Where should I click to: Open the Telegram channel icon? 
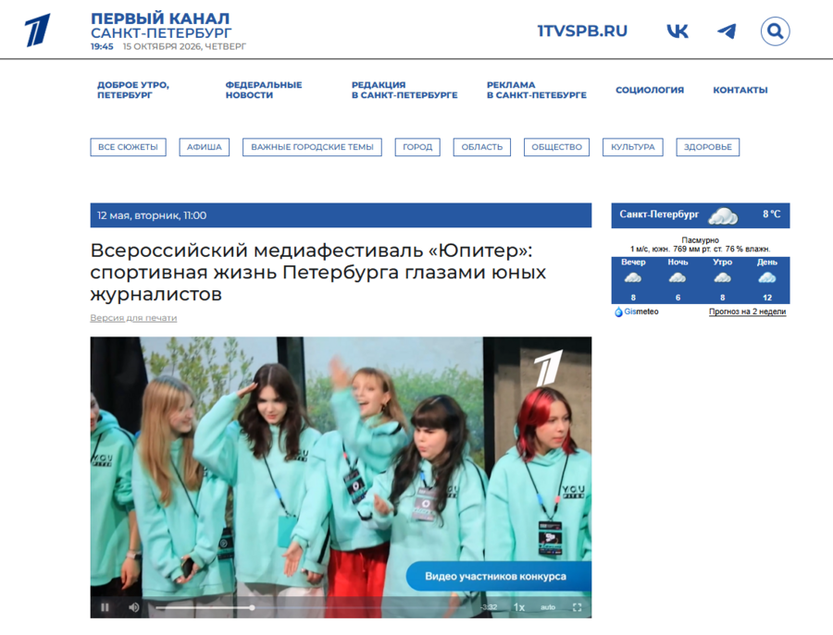coord(727,31)
